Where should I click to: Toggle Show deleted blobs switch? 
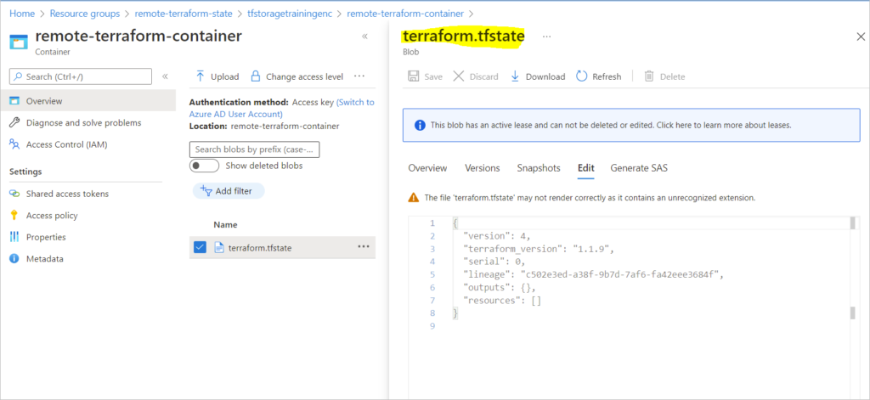(x=204, y=166)
